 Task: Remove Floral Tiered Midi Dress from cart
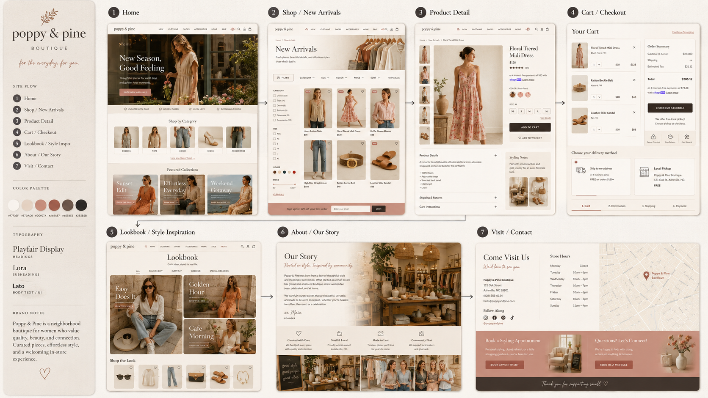pyautogui.click(x=634, y=47)
